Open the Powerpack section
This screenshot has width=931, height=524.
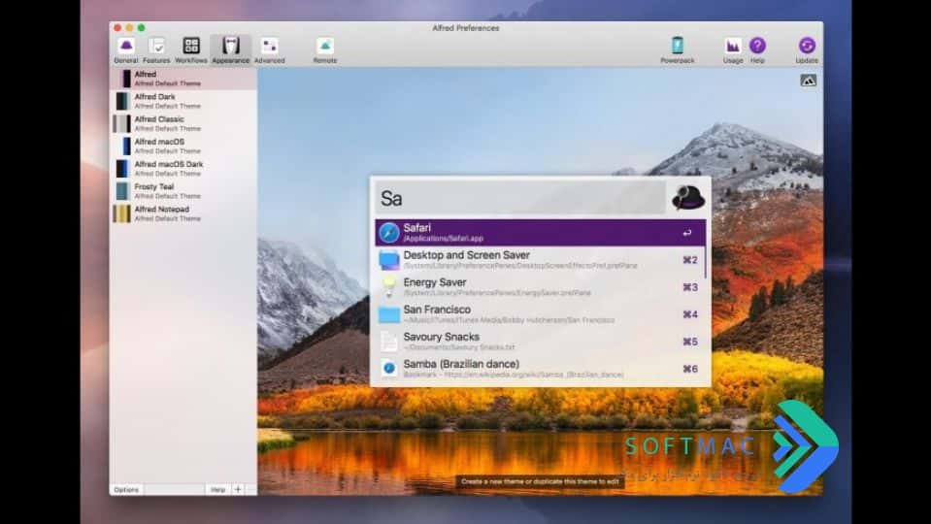(x=677, y=50)
